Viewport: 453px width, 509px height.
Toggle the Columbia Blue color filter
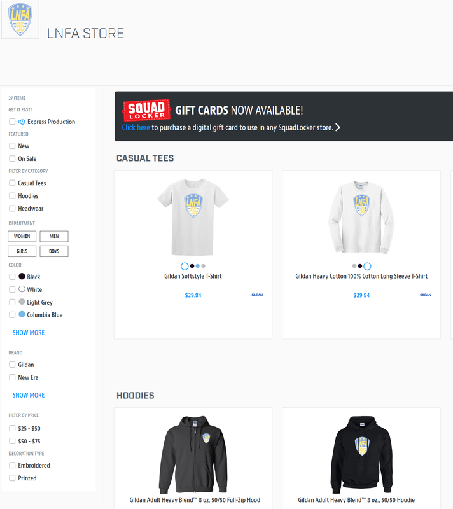pos(12,314)
